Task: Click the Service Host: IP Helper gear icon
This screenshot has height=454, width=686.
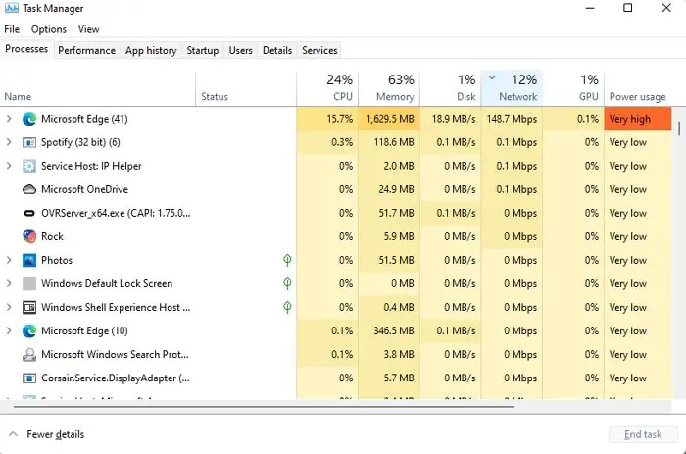Action: (x=29, y=166)
